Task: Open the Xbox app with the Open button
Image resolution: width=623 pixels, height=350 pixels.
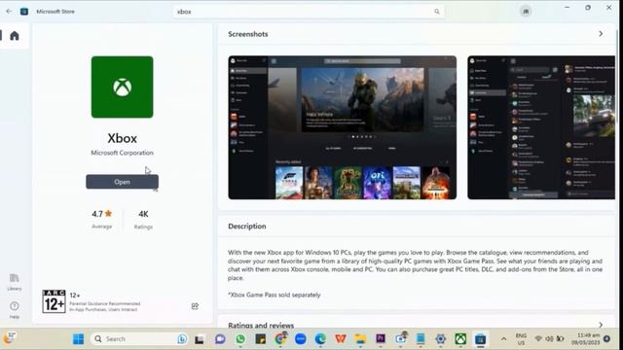Action: pos(122,182)
